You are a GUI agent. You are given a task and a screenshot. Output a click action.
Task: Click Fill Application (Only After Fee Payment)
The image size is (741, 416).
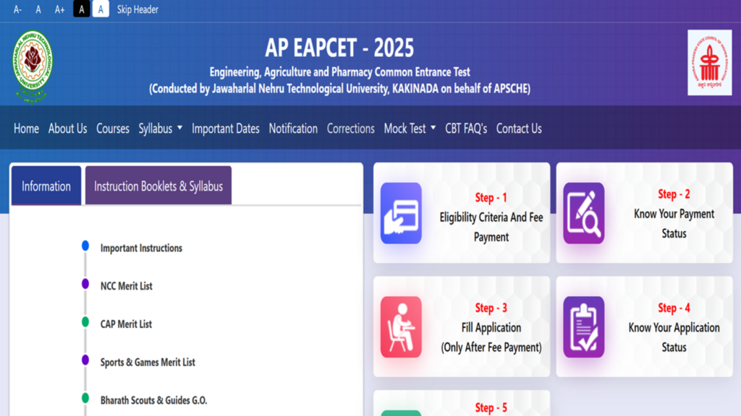491,337
